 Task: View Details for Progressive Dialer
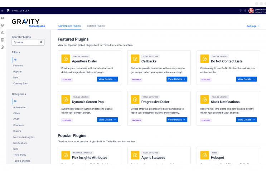tap(177, 120)
